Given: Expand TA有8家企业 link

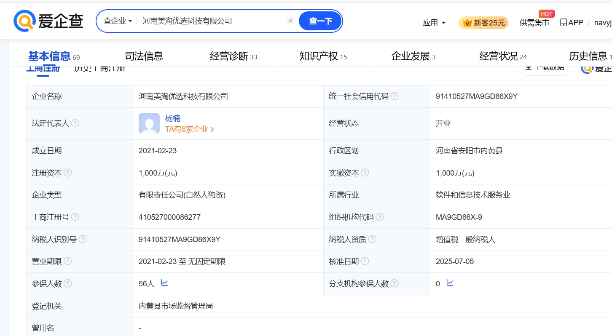Looking at the screenshot, I should tap(190, 129).
